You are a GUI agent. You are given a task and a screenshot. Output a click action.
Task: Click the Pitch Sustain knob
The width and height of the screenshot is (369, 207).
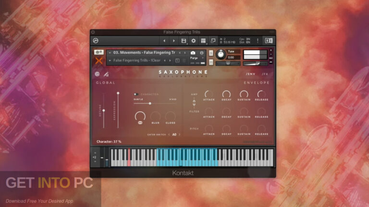[x=244, y=128]
